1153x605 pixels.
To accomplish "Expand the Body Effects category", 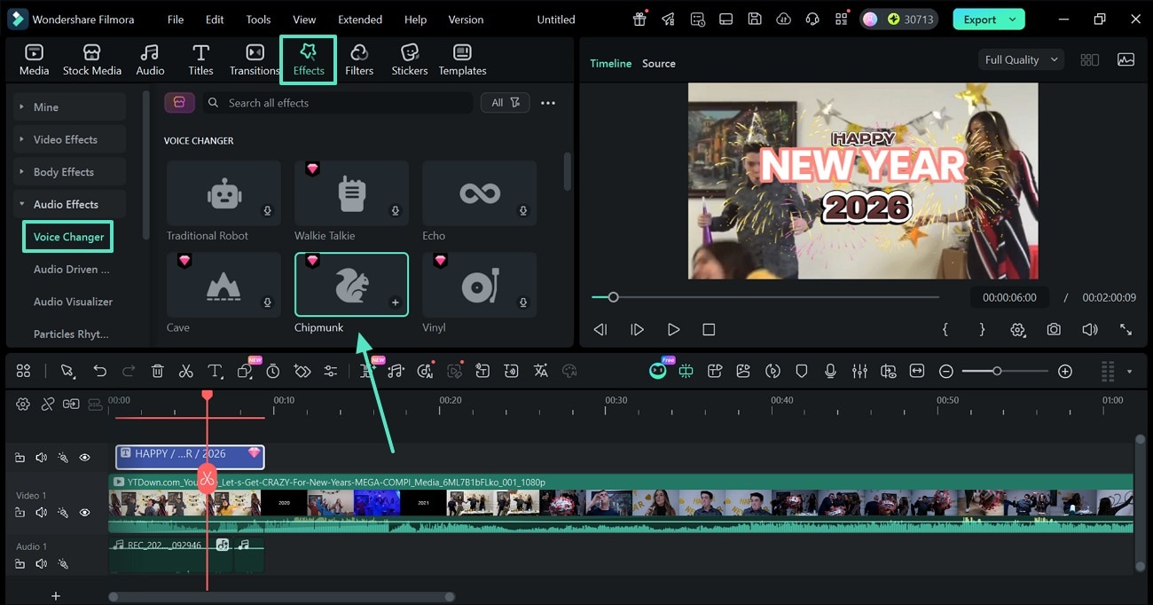I will (69, 172).
